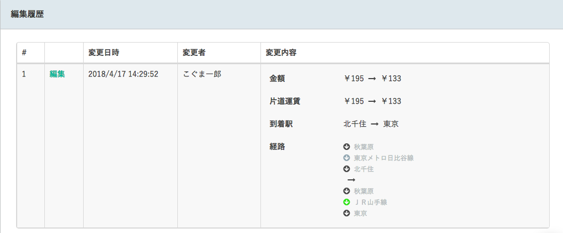Click the arrow between 北千住 and 東京 stations

coord(375,125)
